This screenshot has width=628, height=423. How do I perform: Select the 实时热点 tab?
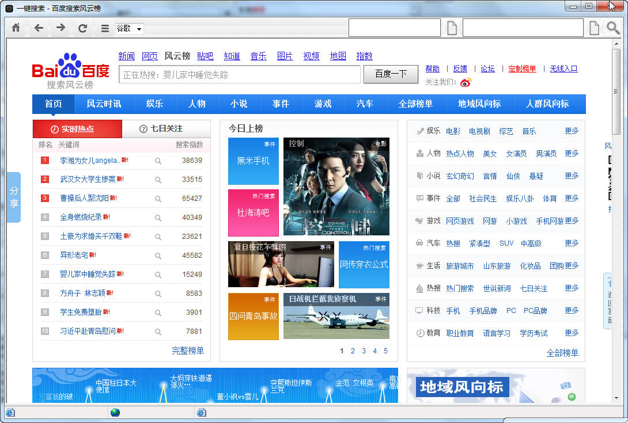(77, 129)
